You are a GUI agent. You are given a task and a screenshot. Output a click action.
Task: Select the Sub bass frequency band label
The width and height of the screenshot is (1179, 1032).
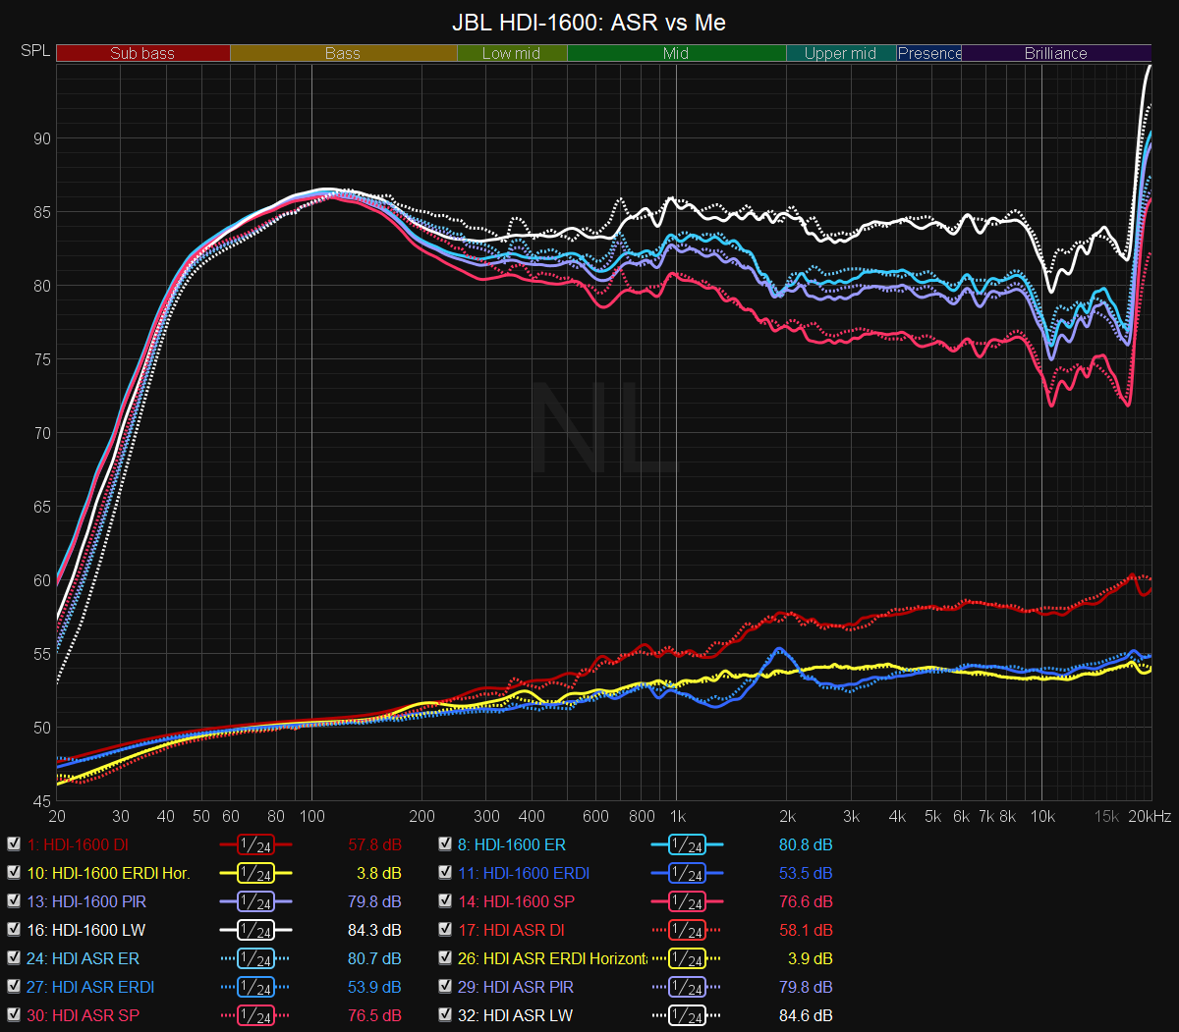[142, 53]
